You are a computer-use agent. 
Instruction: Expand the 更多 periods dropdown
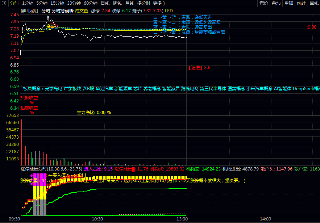pyautogui.click(x=157, y=3)
